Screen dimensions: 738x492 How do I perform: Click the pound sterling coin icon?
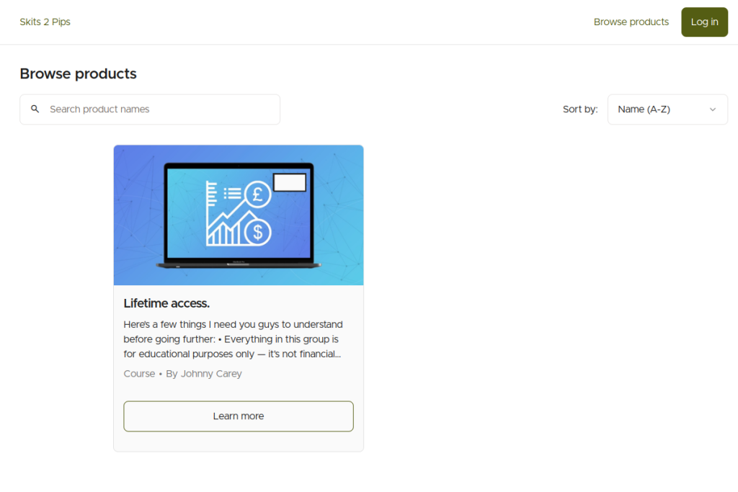click(257, 194)
